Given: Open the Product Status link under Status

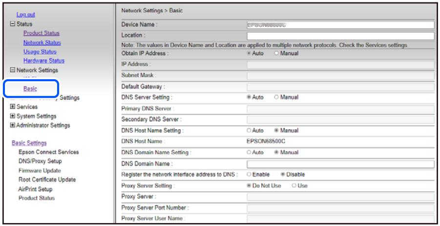Looking at the screenshot, I should click(41, 33).
